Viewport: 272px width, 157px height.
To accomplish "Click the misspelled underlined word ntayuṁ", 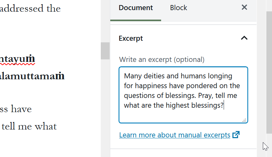I will 17,59.
